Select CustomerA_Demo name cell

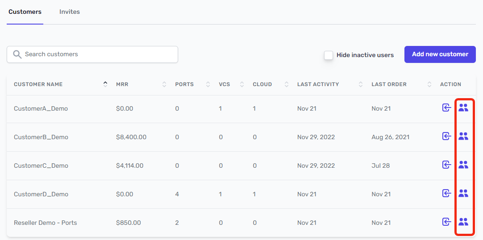point(41,108)
